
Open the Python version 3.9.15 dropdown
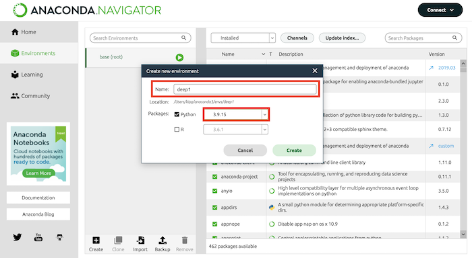[236, 114]
